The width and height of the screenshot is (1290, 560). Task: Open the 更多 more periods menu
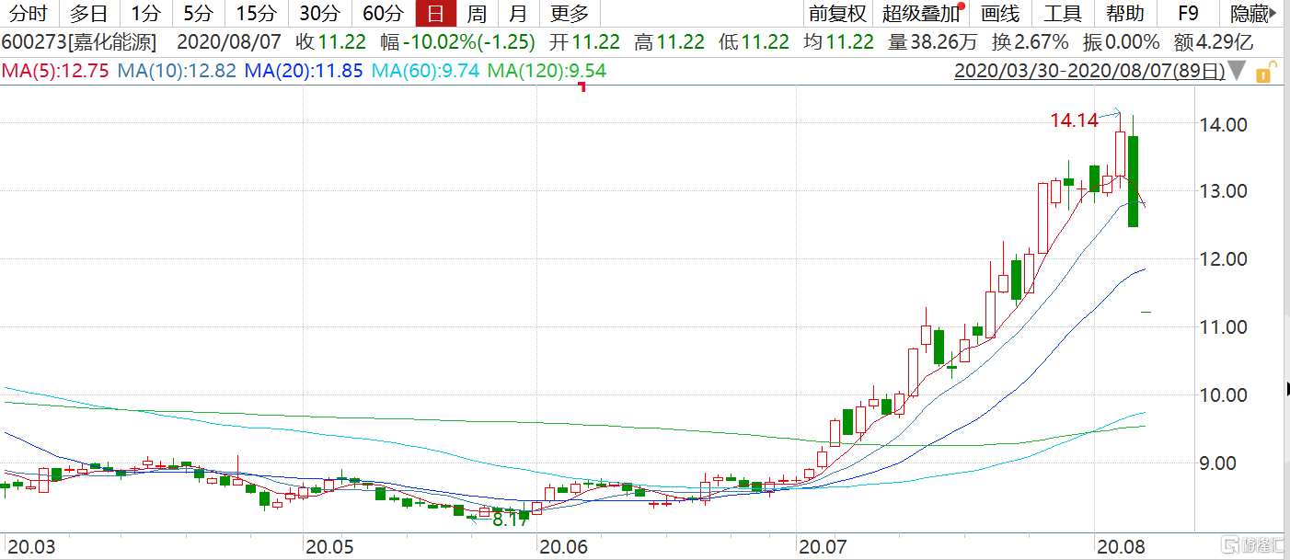point(570,13)
